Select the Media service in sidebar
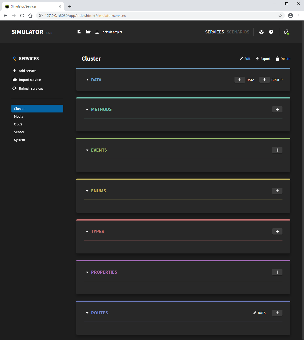The height and width of the screenshot is (340, 304). point(19,117)
